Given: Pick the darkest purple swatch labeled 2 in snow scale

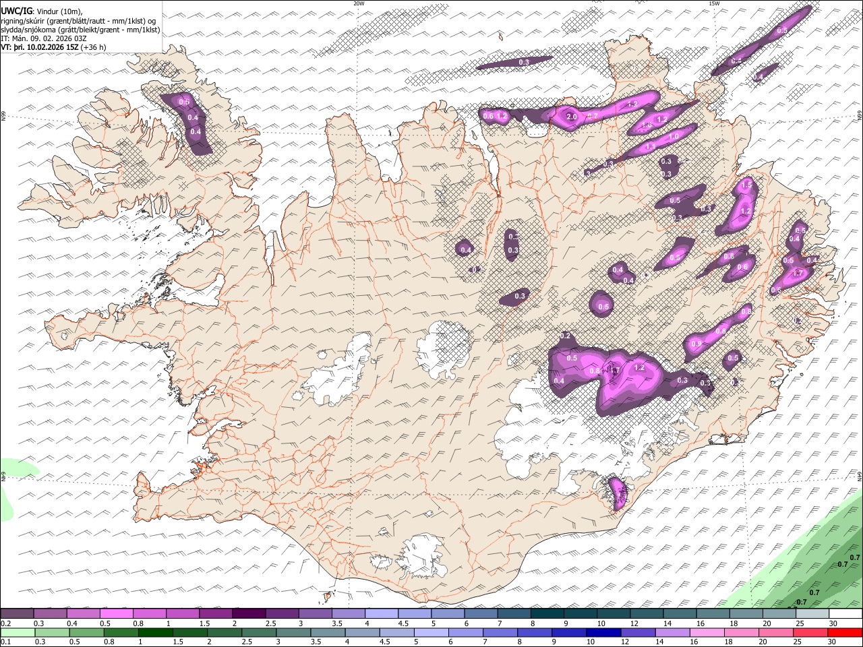Looking at the screenshot, I should coord(248,614).
